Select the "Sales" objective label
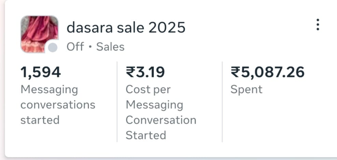This screenshot has height=160, width=337. [110, 47]
